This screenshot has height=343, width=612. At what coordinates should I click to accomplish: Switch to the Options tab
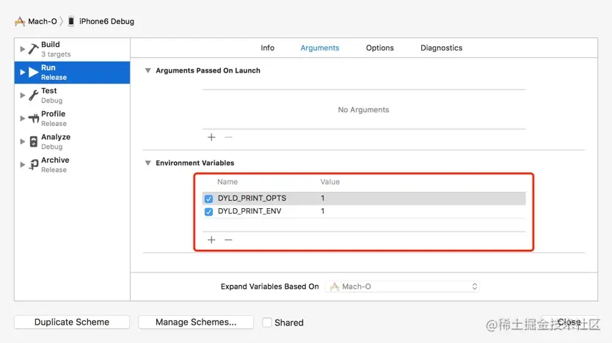click(379, 48)
